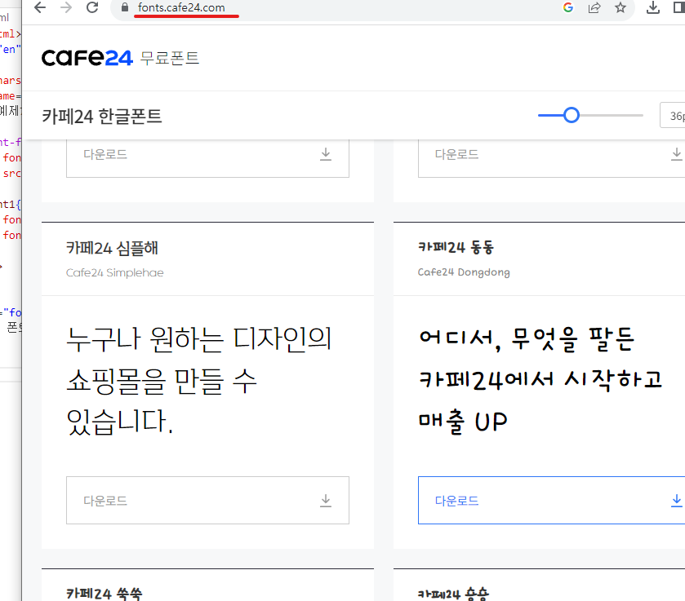This screenshot has height=601, width=685.
Task: Select the 카페24 슝슝 font title
Action: coord(453,594)
